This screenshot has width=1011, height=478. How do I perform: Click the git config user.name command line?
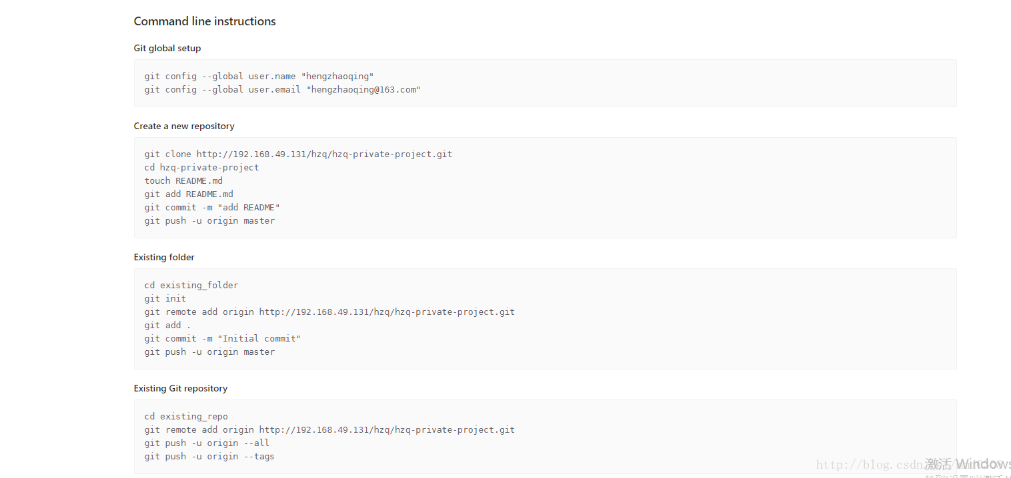pyautogui.click(x=259, y=77)
